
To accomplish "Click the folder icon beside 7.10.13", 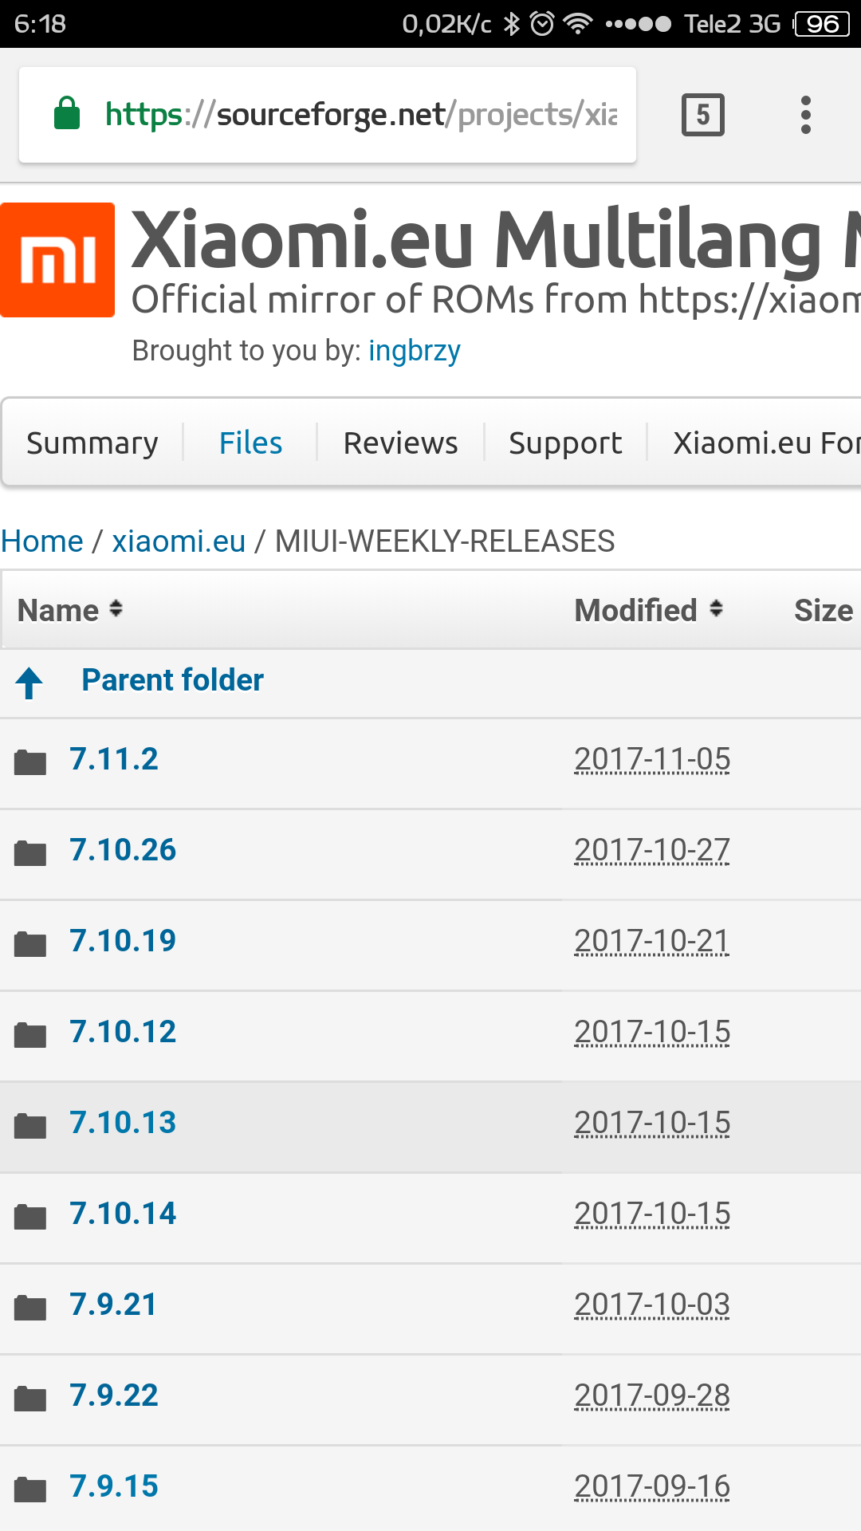I will tap(30, 1126).
